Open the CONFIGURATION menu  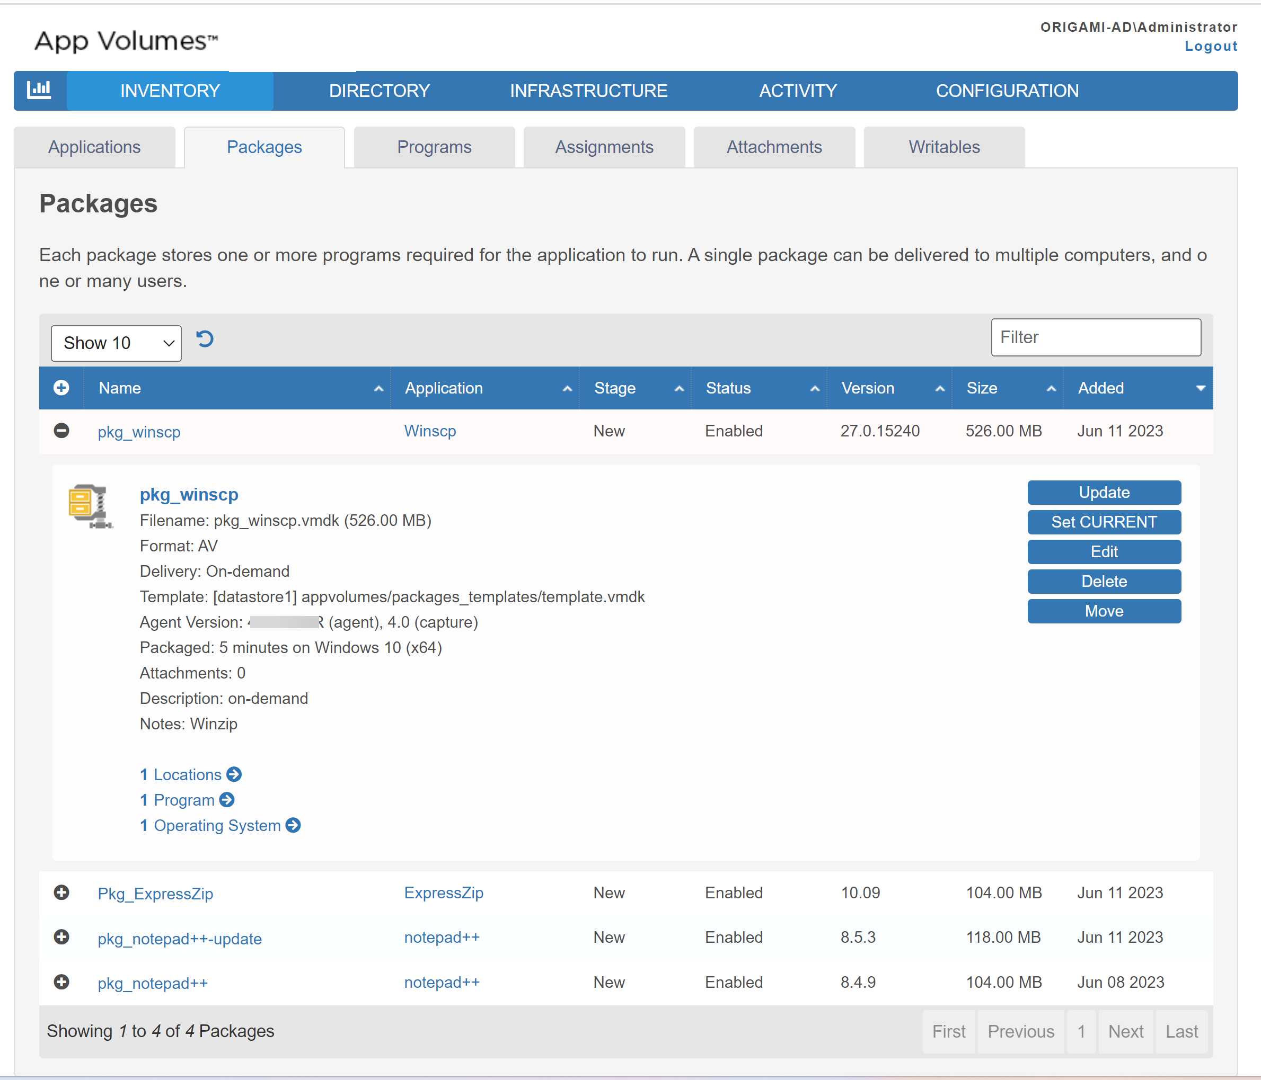[1007, 91]
